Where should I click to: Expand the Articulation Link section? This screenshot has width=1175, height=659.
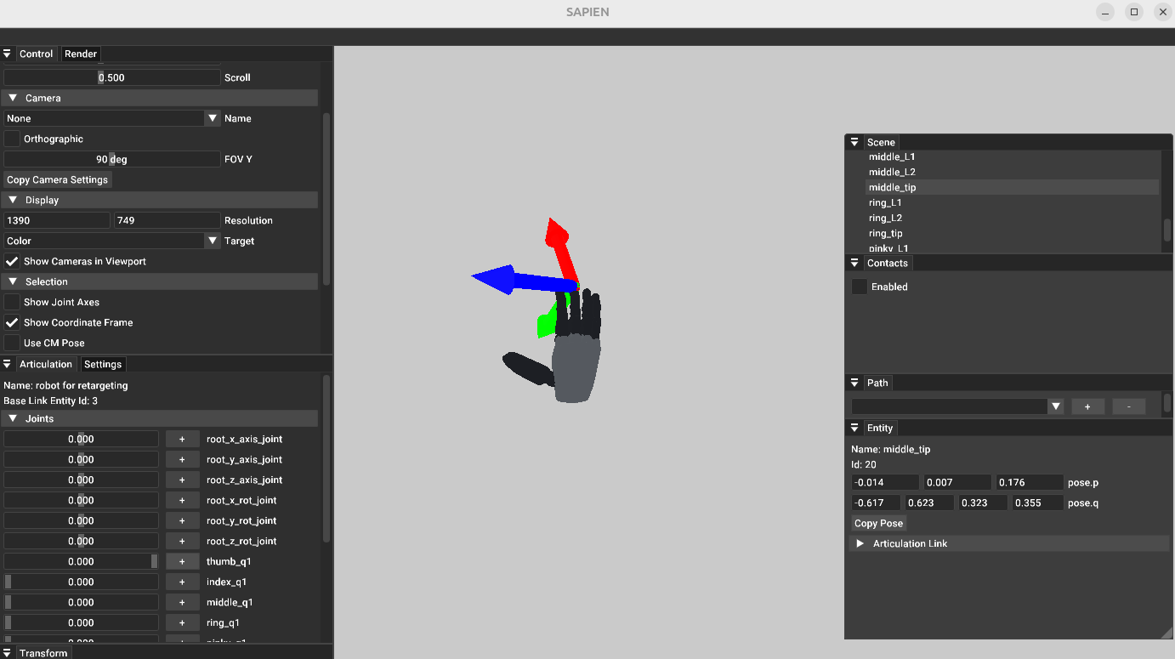point(860,543)
